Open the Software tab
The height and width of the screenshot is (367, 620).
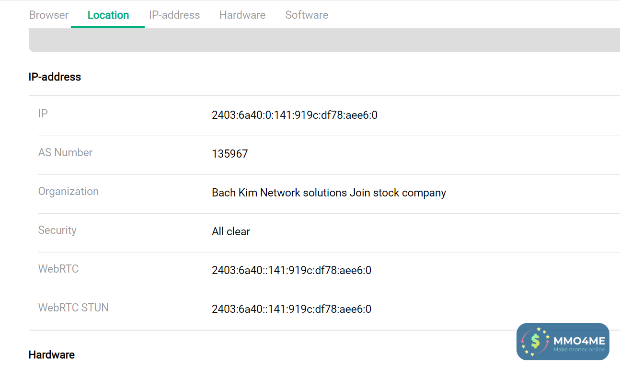click(307, 15)
